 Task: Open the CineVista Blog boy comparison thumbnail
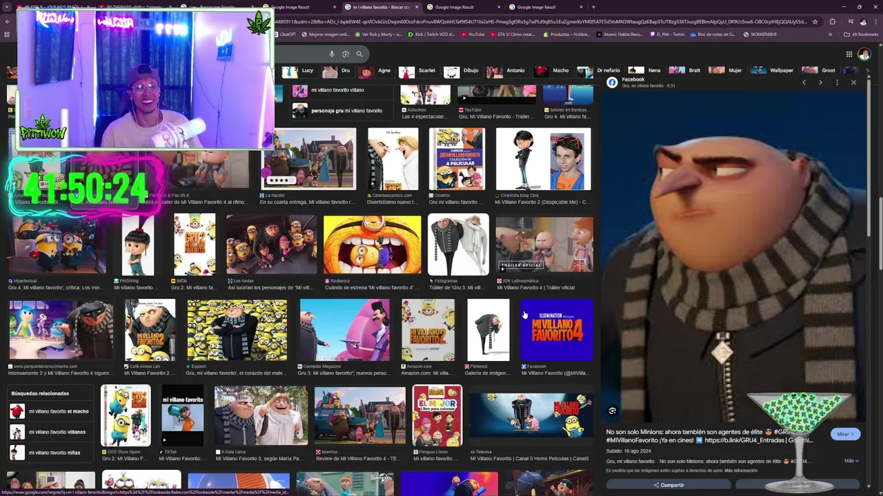544,159
